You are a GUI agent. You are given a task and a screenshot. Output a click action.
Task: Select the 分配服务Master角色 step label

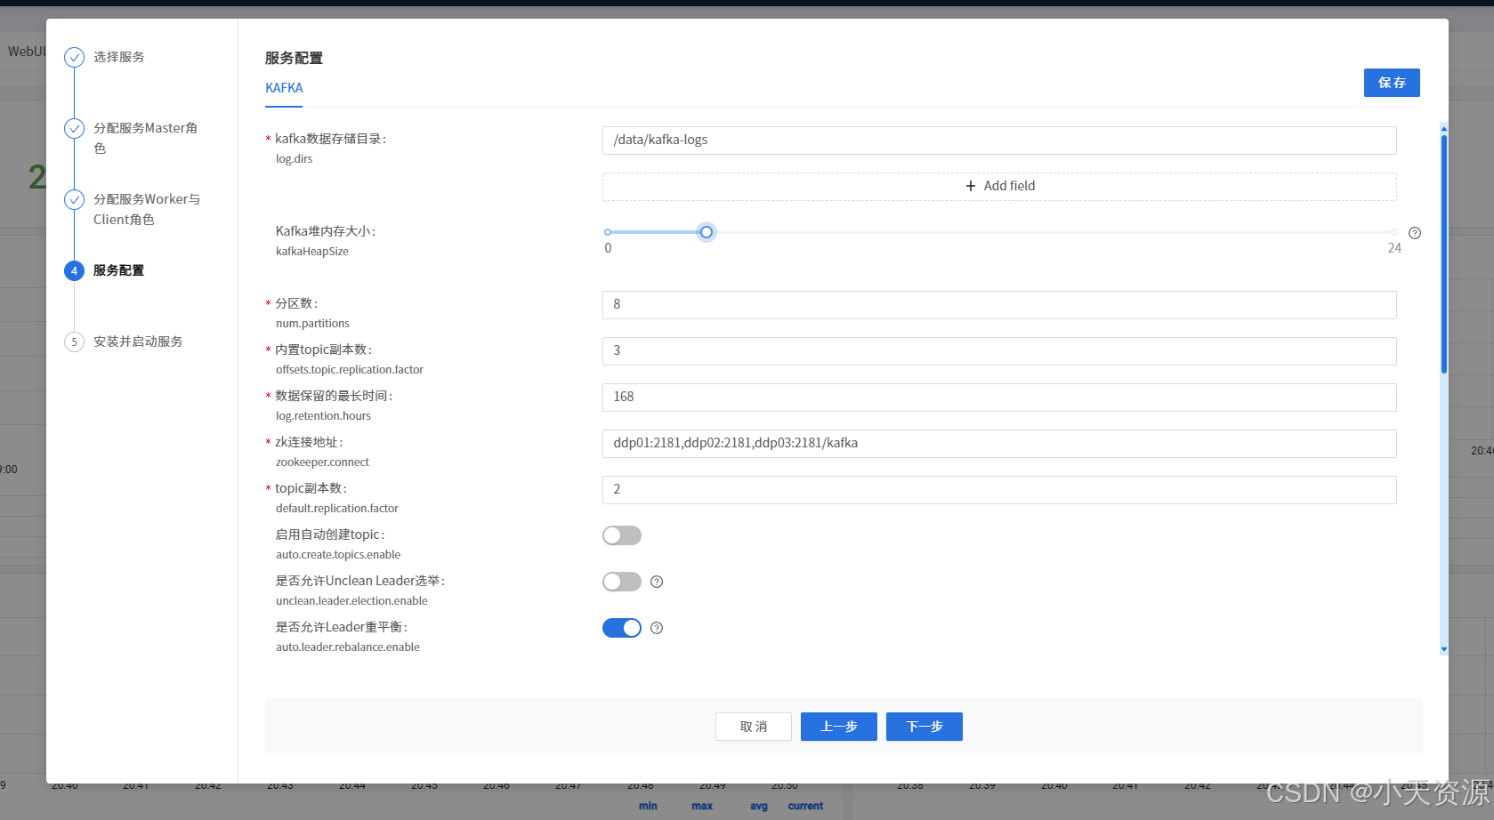click(146, 138)
